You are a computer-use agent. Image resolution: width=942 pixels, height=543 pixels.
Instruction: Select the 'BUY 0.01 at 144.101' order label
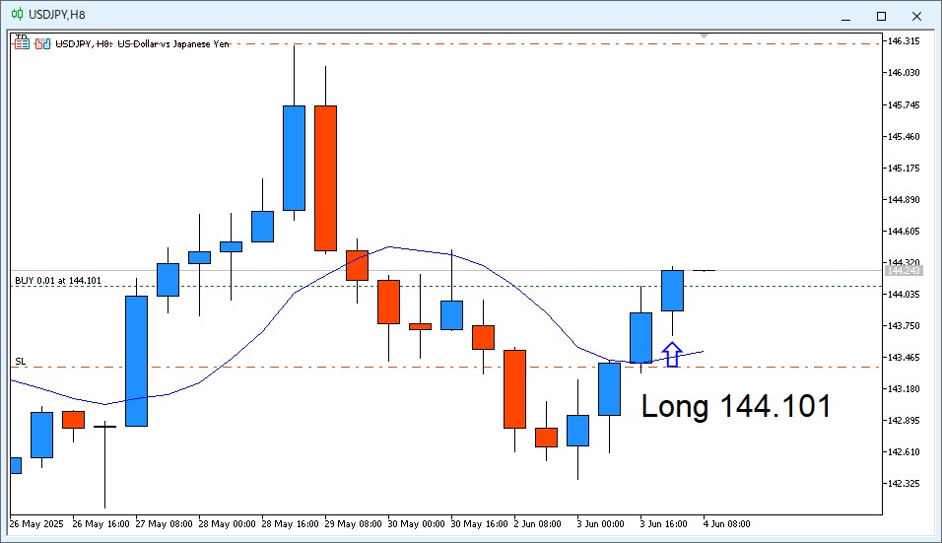tap(58, 281)
